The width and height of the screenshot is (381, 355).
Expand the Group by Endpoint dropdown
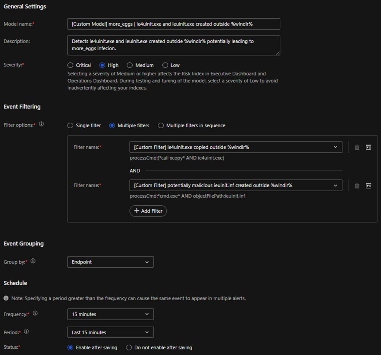[110, 262]
